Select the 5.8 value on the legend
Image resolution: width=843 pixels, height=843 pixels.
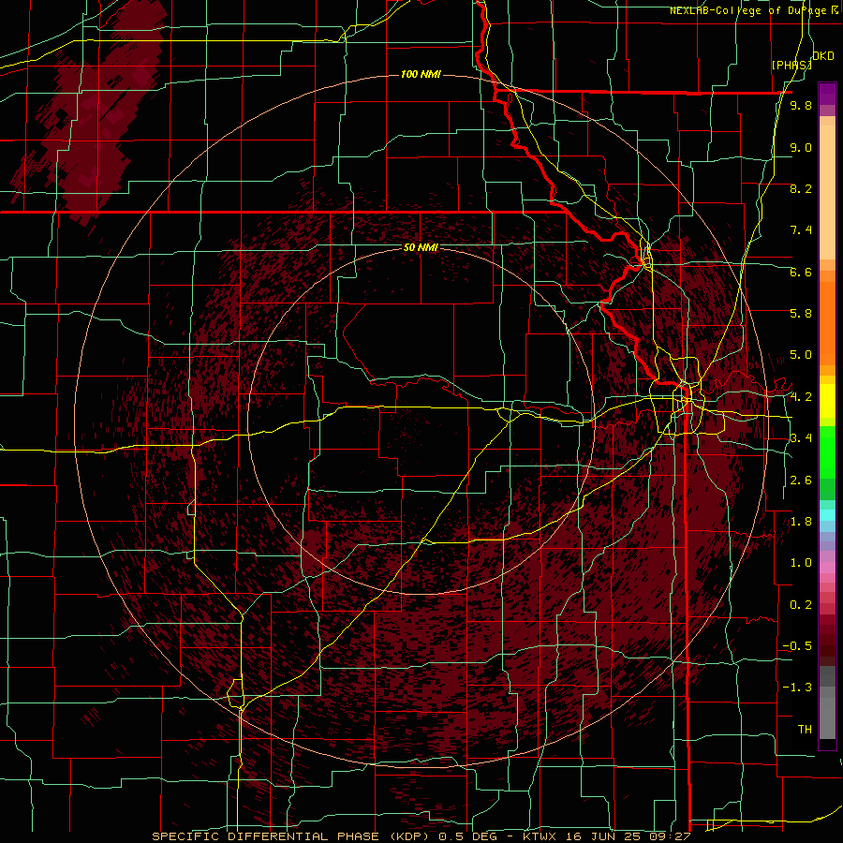click(801, 314)
